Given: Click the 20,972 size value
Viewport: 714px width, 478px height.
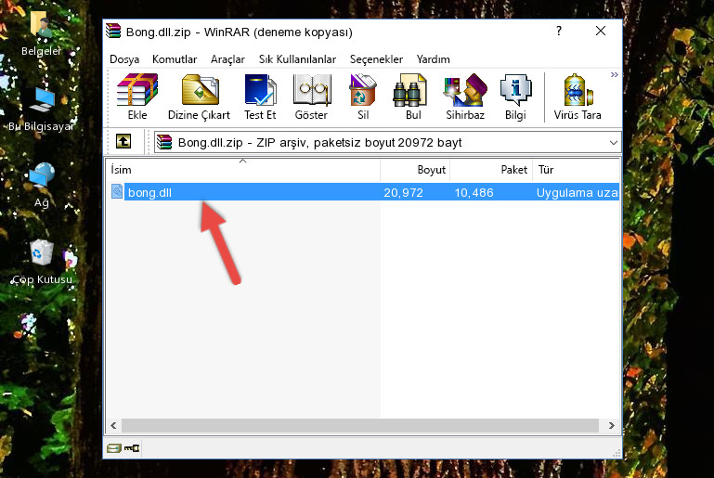Looking at the screenshot, I should [x=404, y=192].
